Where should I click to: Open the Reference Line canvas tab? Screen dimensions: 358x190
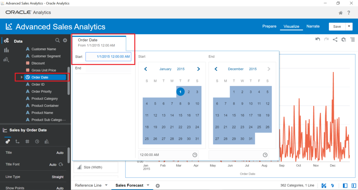click(88, 185)
